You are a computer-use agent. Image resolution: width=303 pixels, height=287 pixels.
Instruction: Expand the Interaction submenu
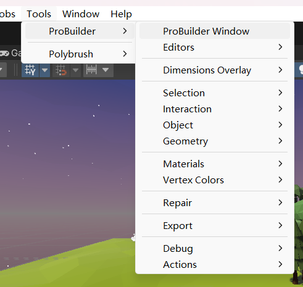click(215, 109)
